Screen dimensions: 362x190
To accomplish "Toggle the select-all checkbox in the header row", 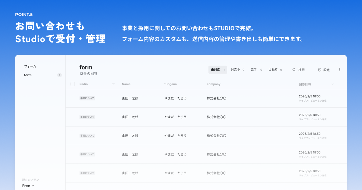I will click(x=72, y=84).
